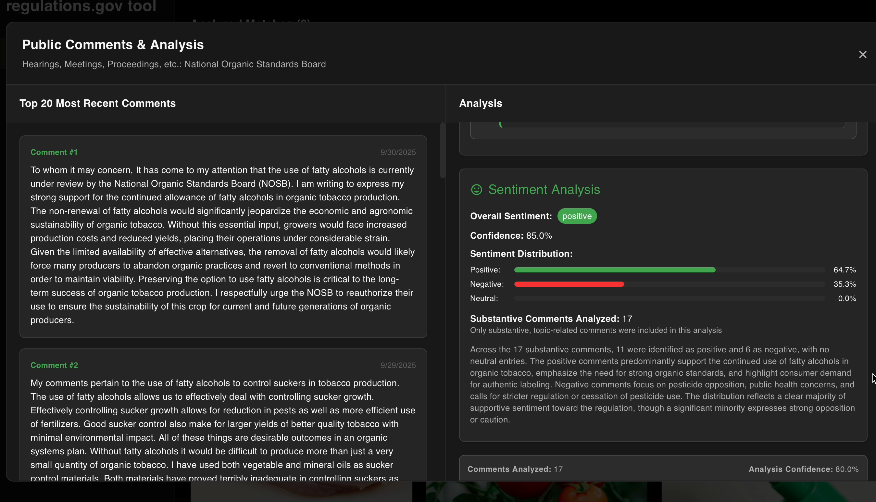
Task: Click the empty Neutral sentiment bar
Action: point(669,299)
